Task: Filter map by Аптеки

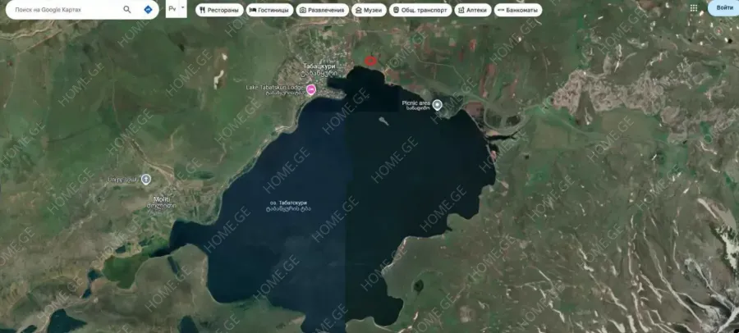Action: (472, 11)
